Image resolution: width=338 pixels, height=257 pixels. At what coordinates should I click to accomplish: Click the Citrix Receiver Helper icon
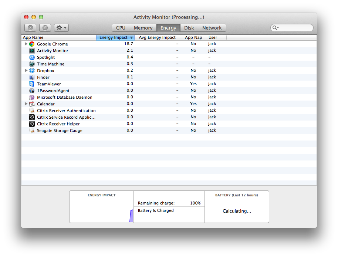pyautogui.click(x=32, y=124)
